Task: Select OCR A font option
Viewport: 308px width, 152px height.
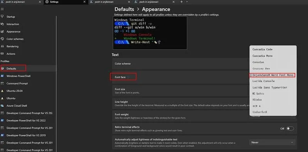Action: [x=273, y=106]
